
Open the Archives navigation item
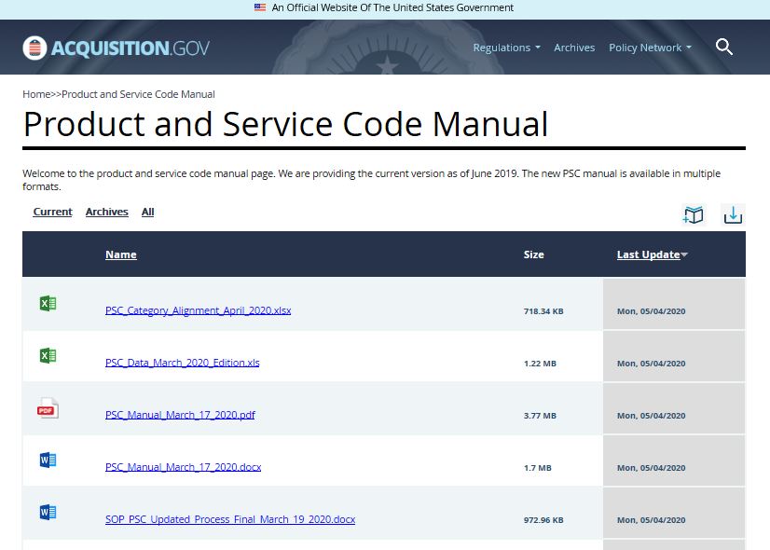pyautogui.click(x=574, y=48)
